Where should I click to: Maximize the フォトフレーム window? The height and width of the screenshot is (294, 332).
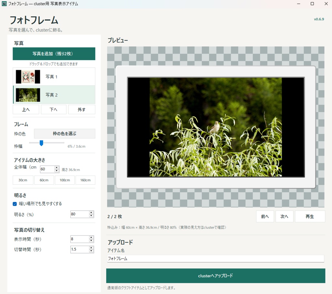[x=312, y=4]
